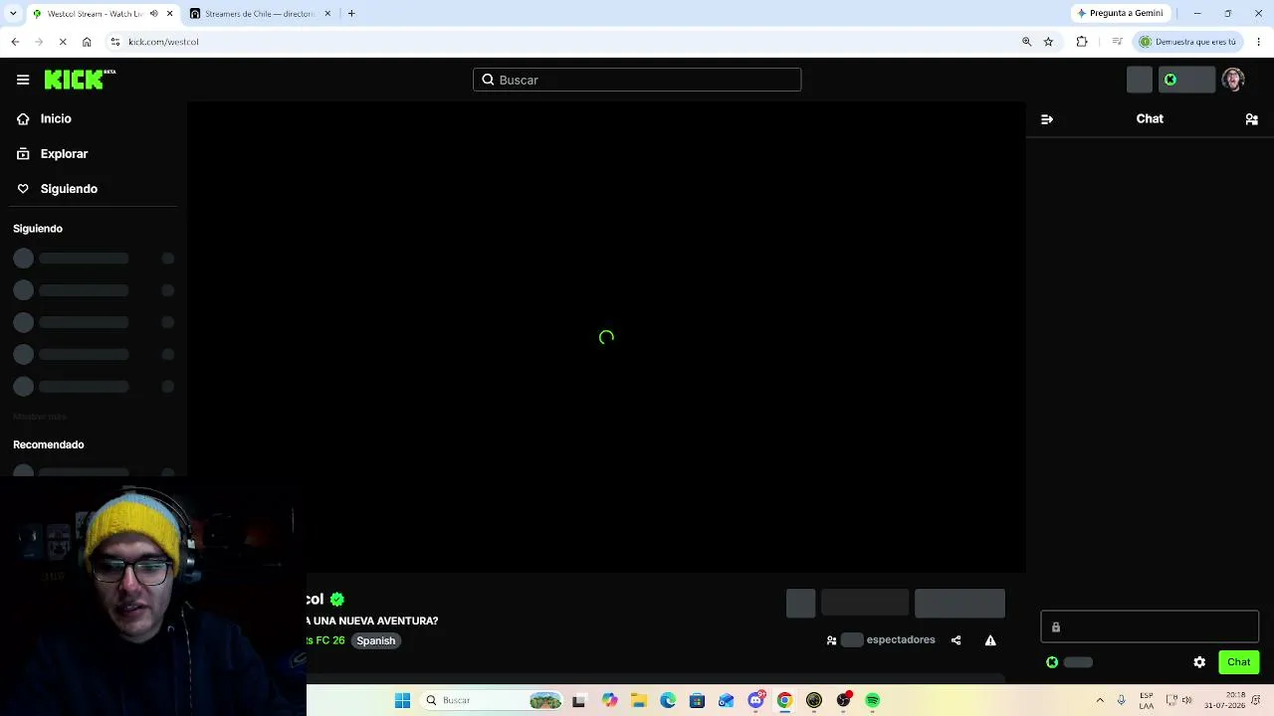Open File Explorer from the taskbar

[639, 700]
